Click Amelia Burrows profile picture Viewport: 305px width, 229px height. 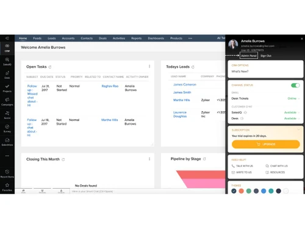pyautogui.click(x=233, y=45)
